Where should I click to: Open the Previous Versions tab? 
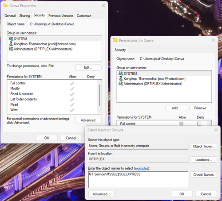click(61, 15)
